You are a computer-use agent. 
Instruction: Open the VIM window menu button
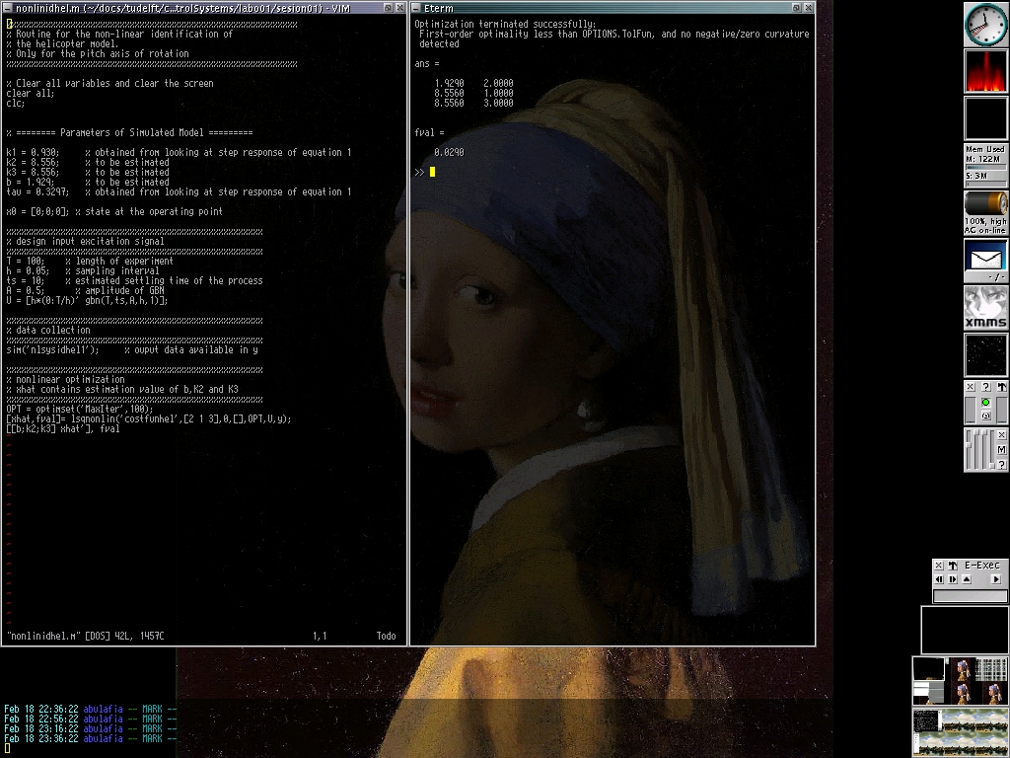pos(8,8)
